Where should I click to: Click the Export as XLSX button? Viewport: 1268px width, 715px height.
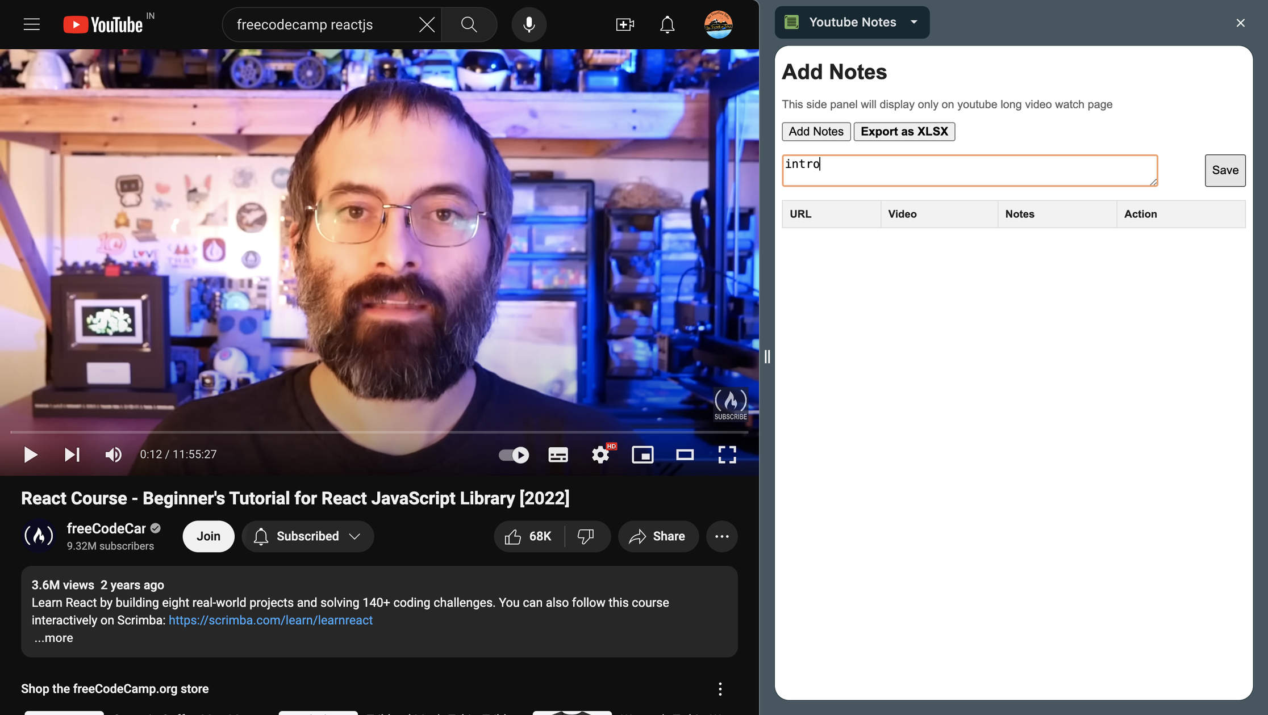(904, 131)
